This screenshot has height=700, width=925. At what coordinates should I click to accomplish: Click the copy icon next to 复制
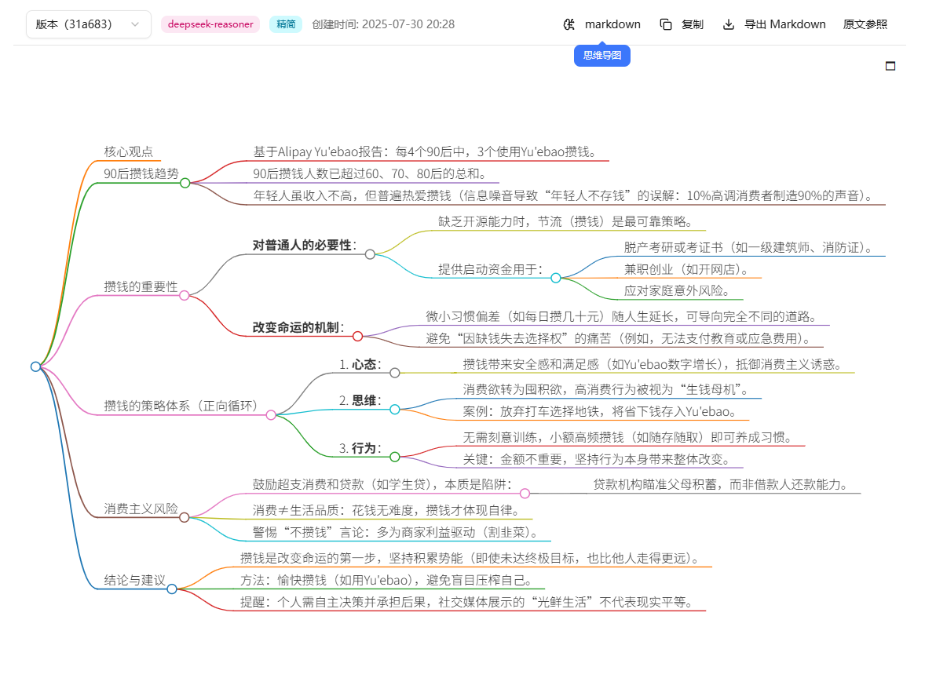(x=665, y=24)
